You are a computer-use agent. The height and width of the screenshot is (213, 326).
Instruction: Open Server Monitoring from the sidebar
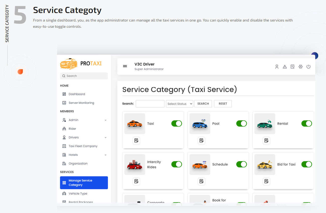(x=81, y=103)
